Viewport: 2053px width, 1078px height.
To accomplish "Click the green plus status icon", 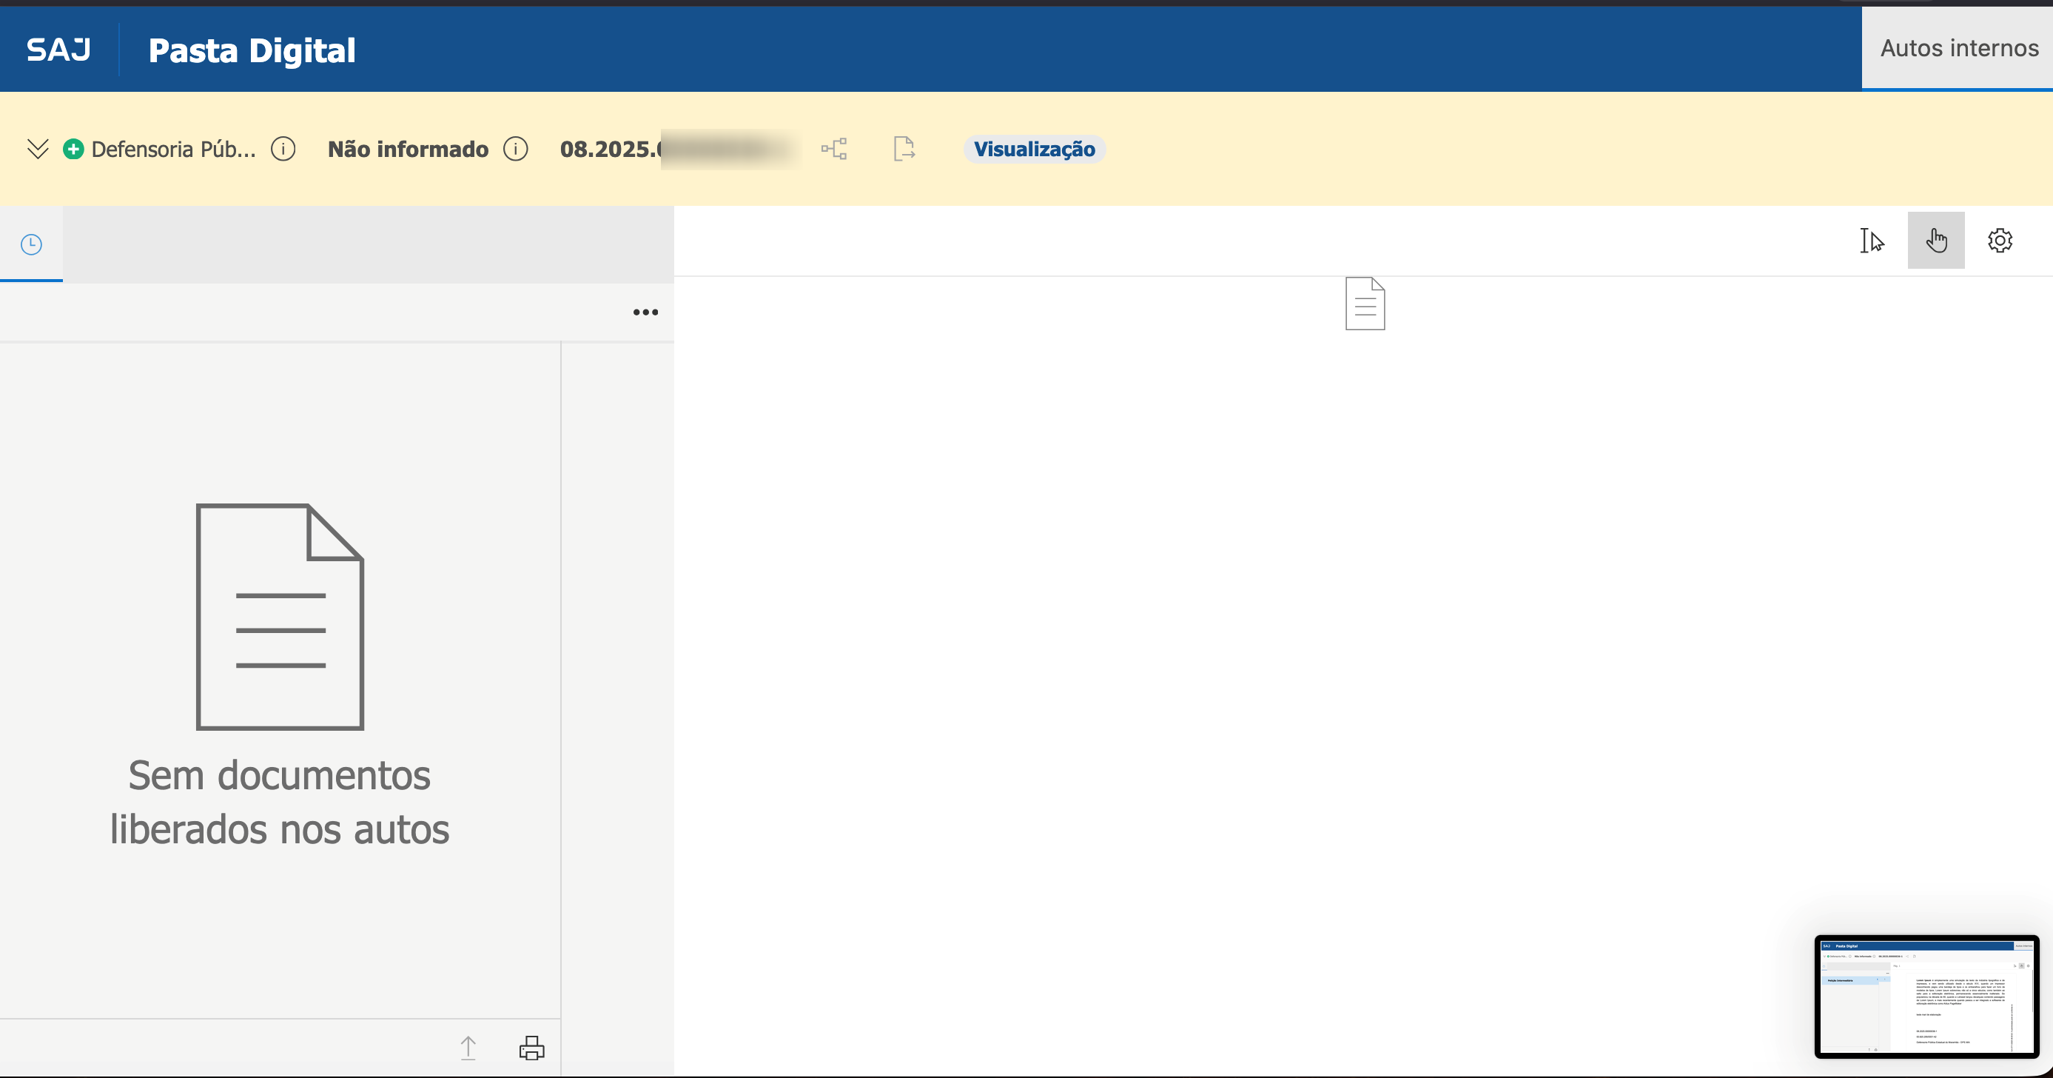I will [73, 149].
